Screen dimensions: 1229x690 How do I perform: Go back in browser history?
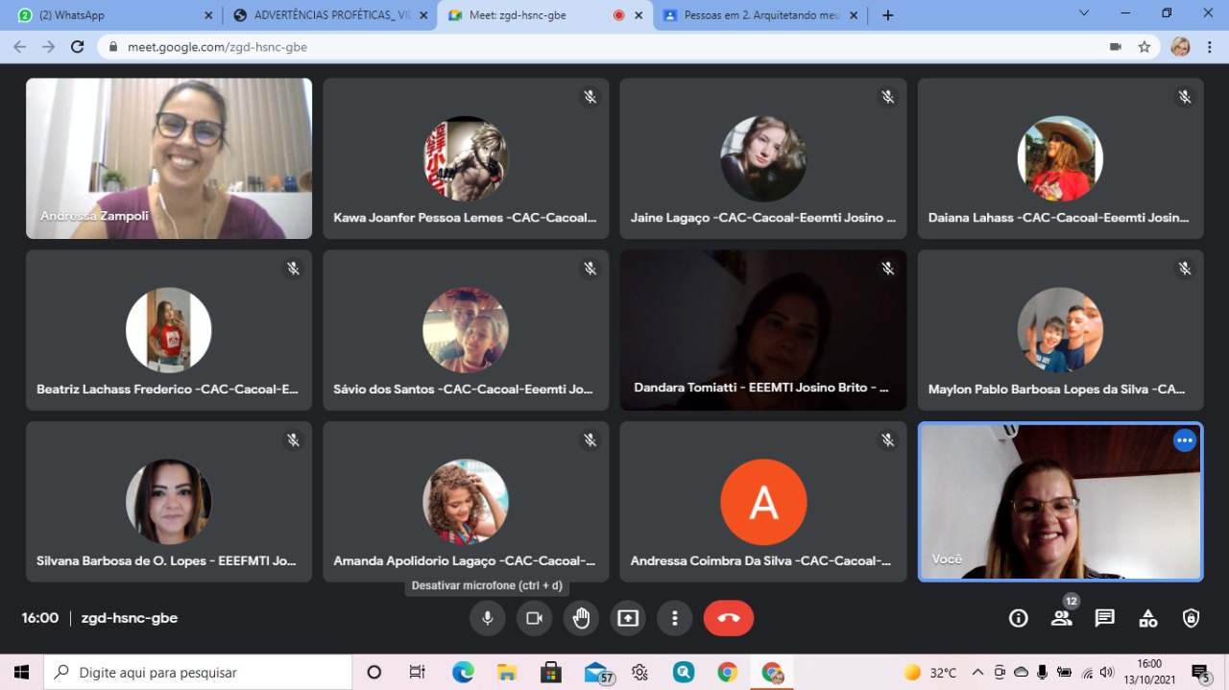(20, 46)
